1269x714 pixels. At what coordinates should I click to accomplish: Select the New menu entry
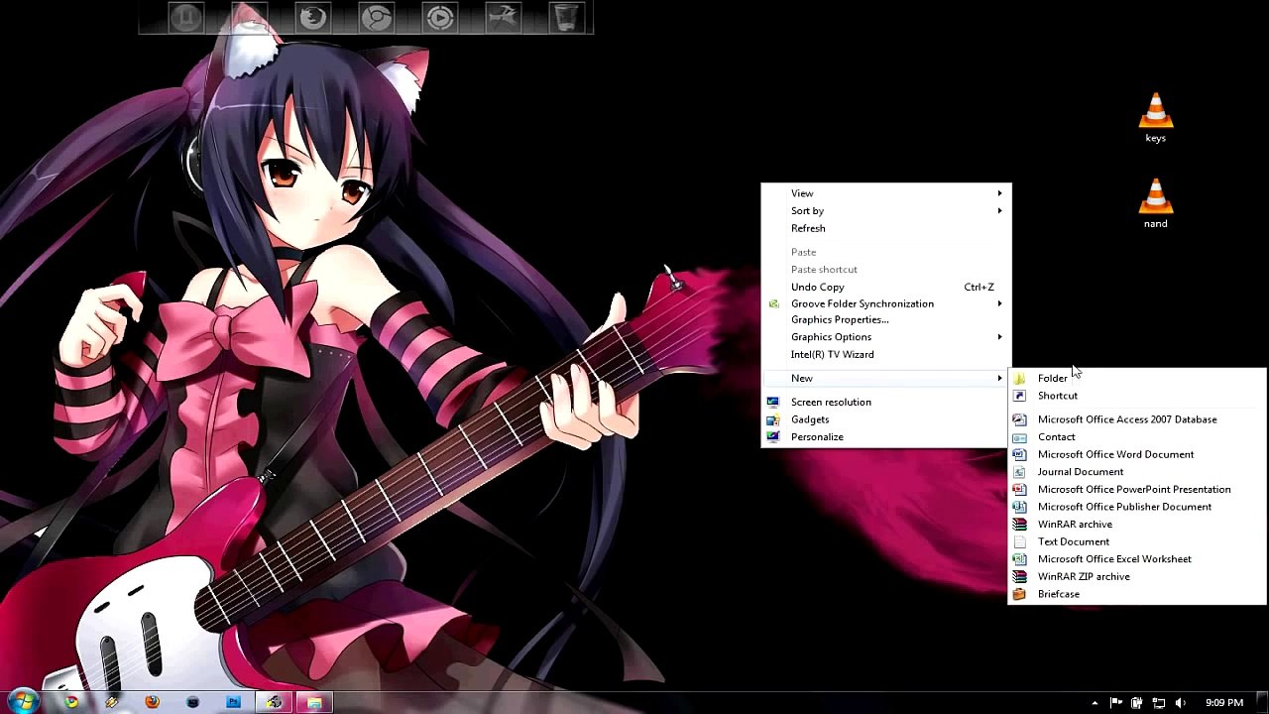pyautogui.click(x=886, y=378)
